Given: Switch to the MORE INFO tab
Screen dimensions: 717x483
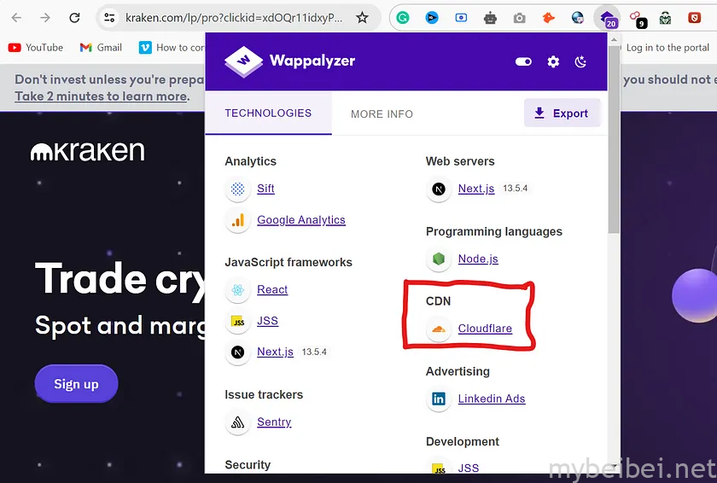Looking at the screenshot, I should (x=382, y=113).
